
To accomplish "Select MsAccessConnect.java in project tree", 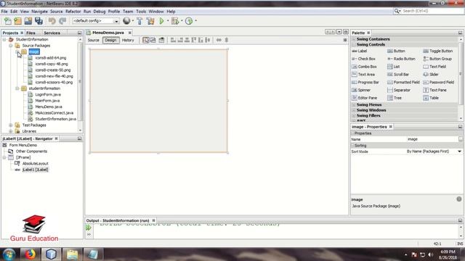I will pos(54,113).
